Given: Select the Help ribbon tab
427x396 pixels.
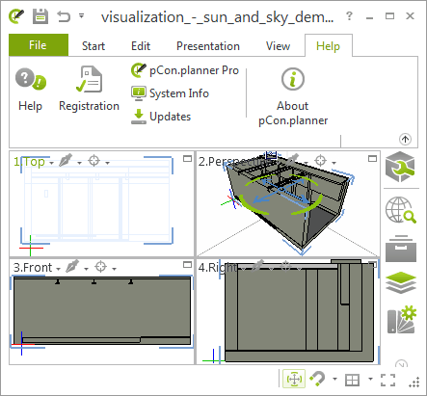Looking at the screenshot, I should point(328,46).
